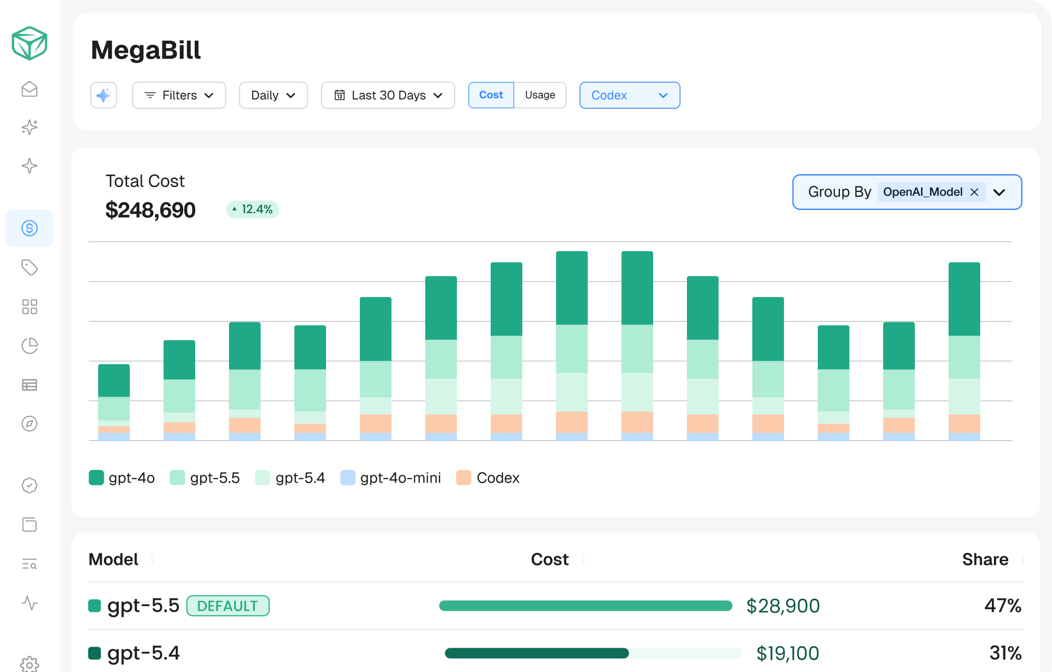Select the dollar cost sidebar icon
This screenshot has width=1052, height=672.
click(x=30, y=228)
